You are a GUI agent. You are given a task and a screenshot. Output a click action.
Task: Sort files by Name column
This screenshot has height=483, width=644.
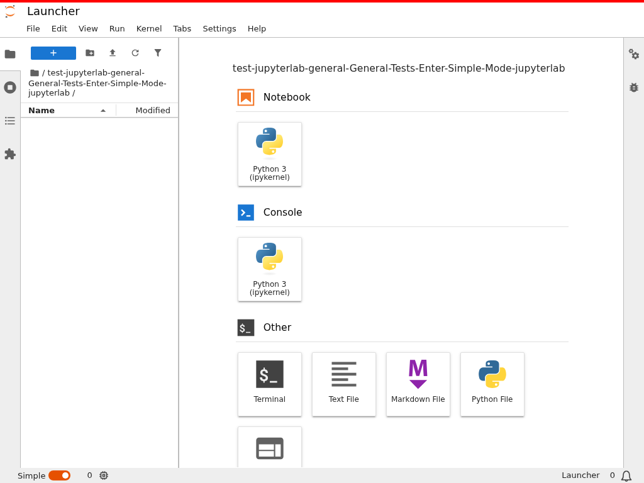(68, 110)
